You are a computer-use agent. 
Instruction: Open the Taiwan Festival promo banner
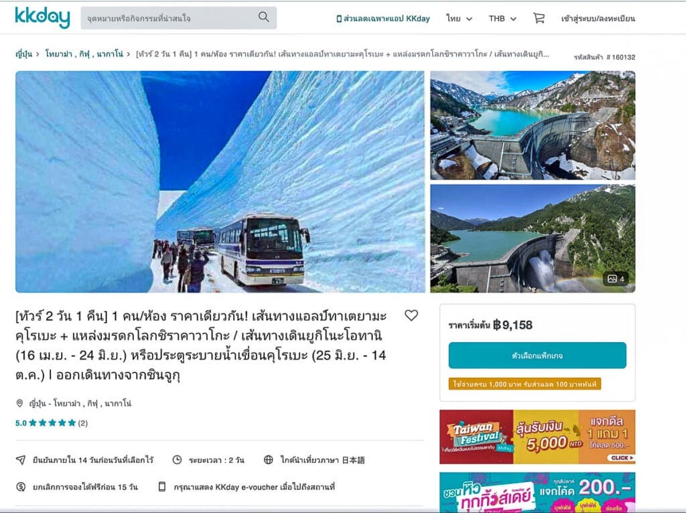point(537,437)
